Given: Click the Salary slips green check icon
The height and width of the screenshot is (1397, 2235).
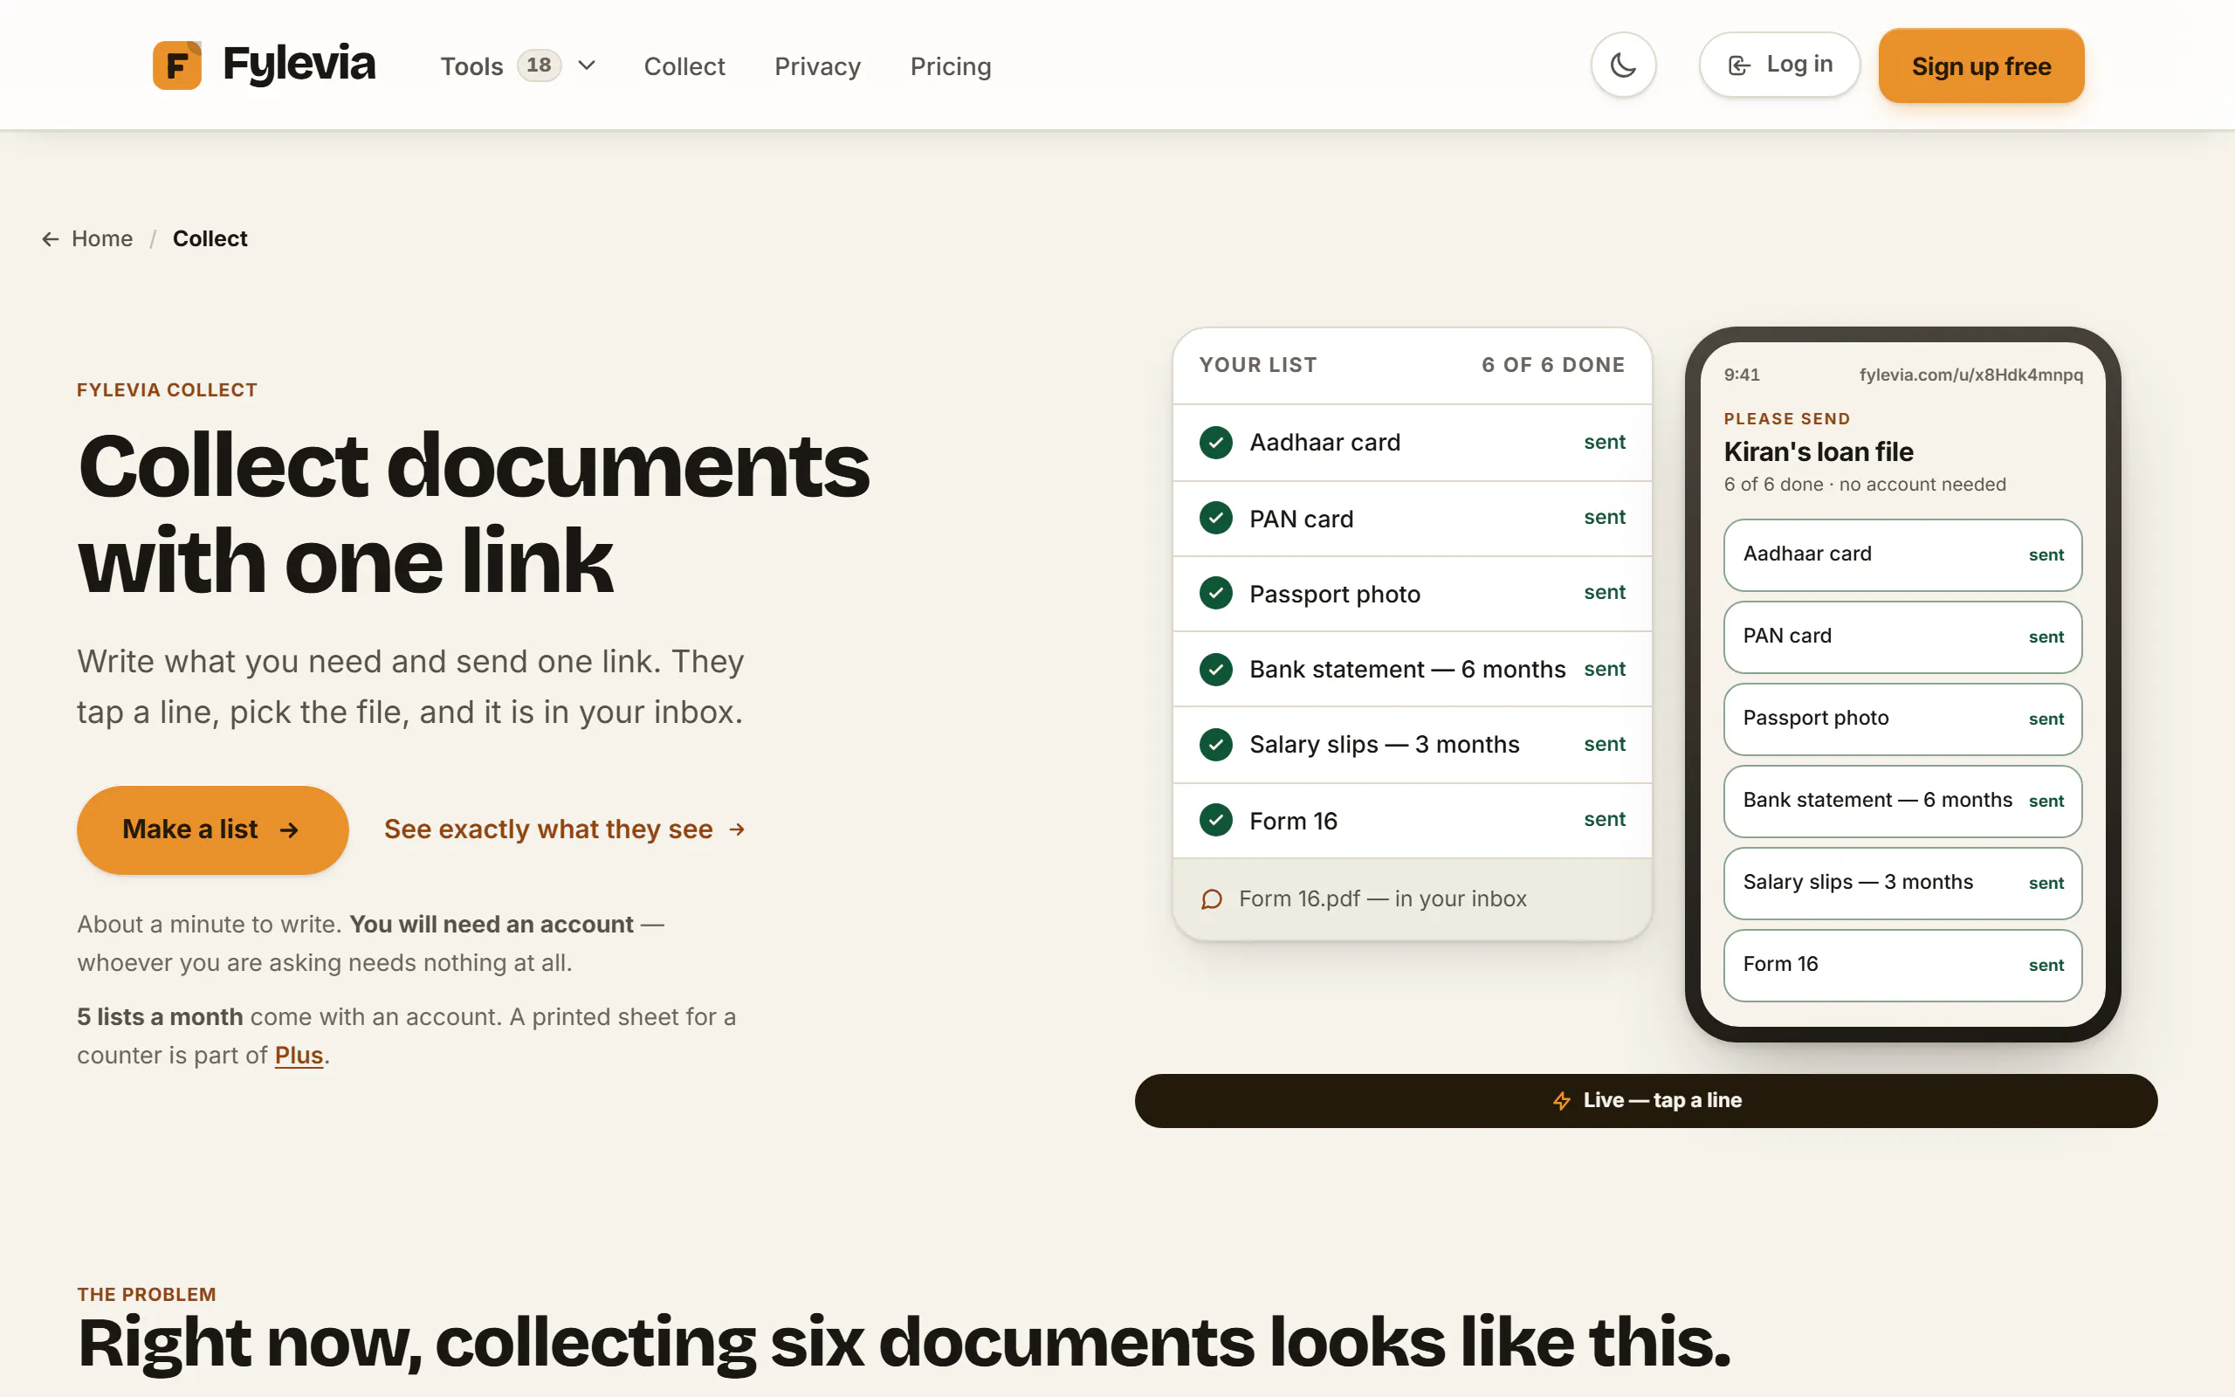Looking at the screenshot, I should click(1215, 745).
